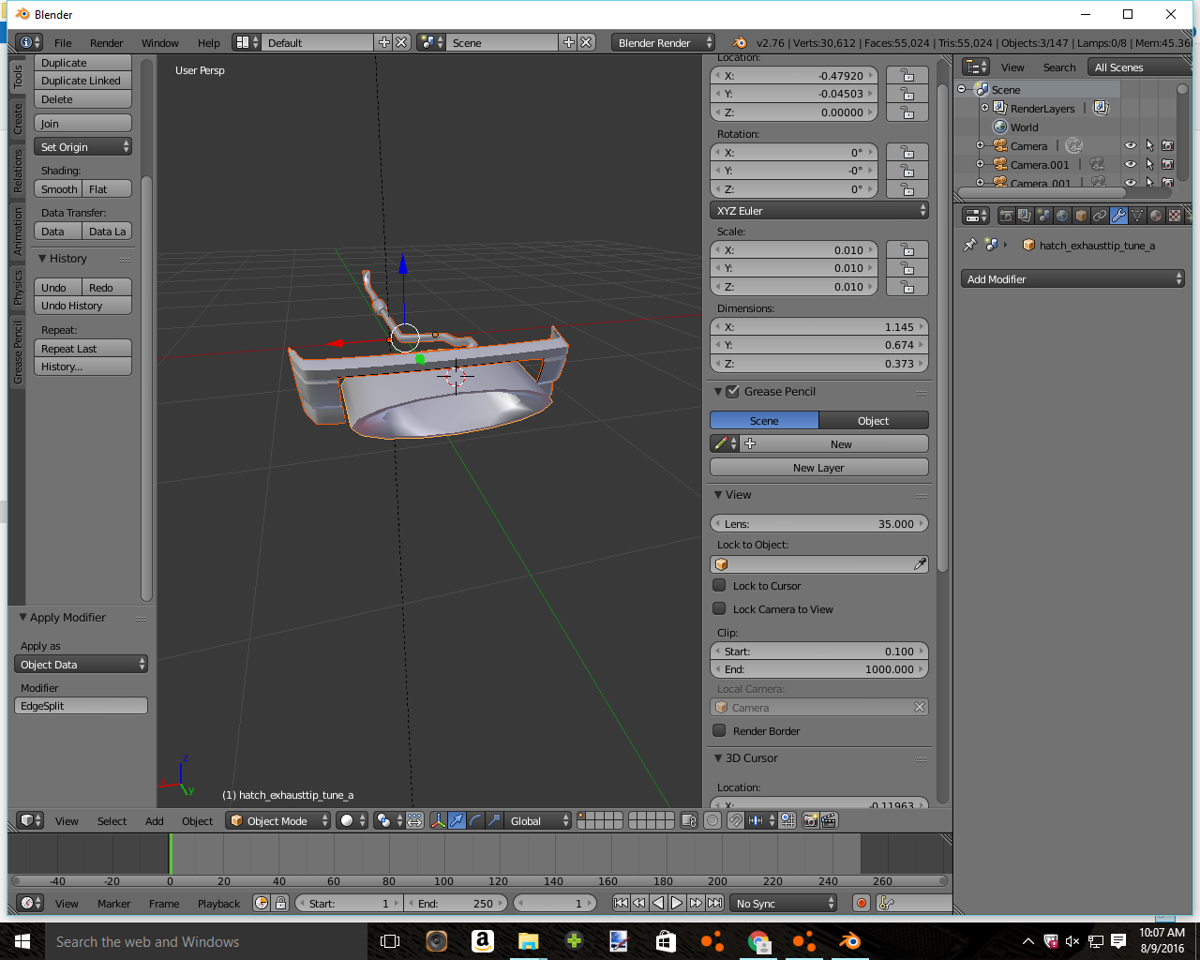Enable Lock to Cursor checkbox
1200x960 pixels.
tap(720, 585)
